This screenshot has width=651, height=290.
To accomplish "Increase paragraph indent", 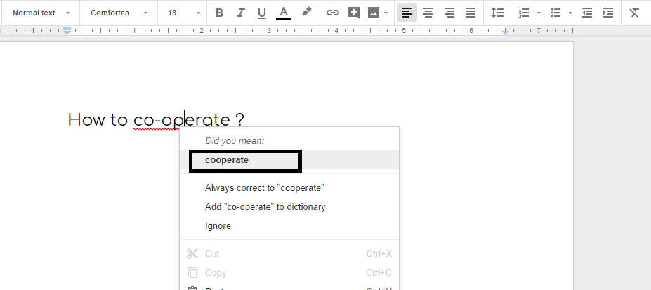I will pyautogui.click(x=608, y=13).
